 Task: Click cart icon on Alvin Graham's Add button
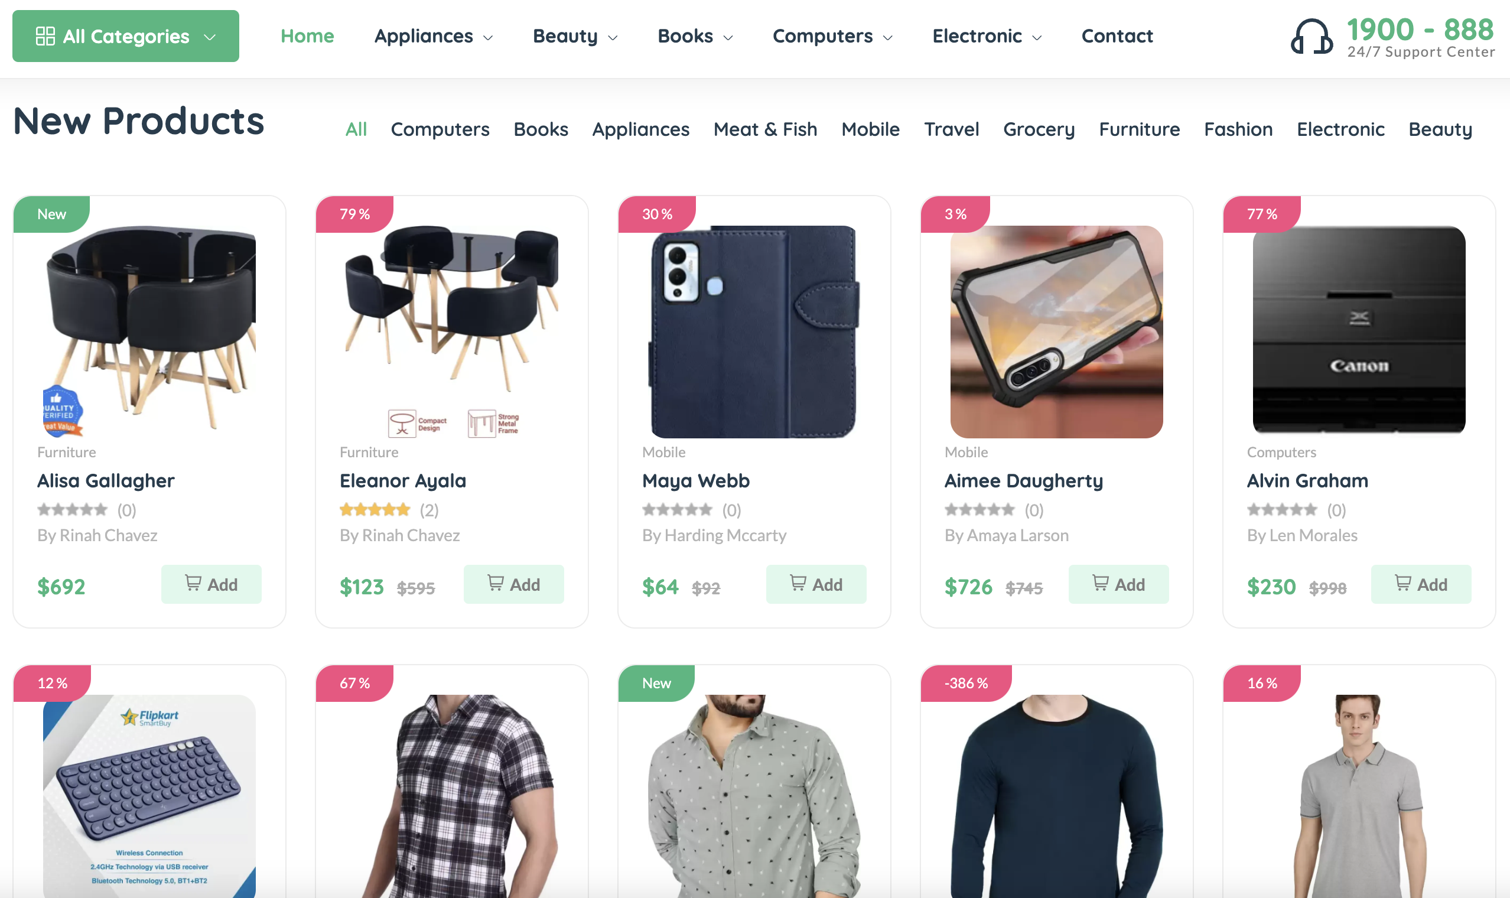[1403, 583]
